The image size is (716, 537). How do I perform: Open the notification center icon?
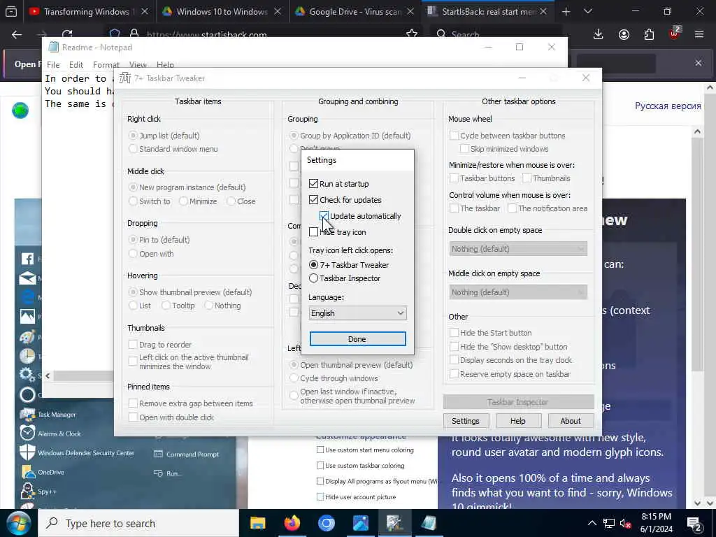[x=694, y=524]
